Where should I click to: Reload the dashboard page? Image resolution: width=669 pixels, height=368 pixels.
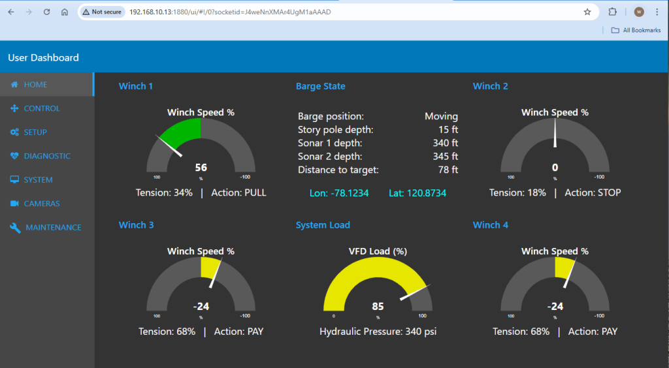point(46,12)
